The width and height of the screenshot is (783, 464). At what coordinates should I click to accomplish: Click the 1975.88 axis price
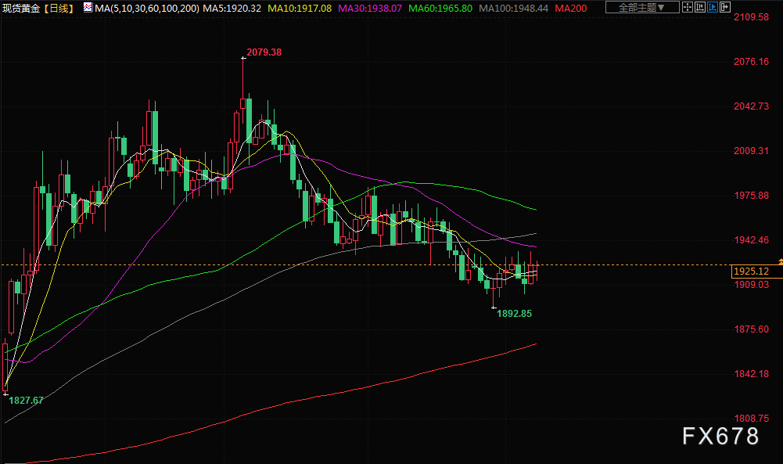point(752,196)
